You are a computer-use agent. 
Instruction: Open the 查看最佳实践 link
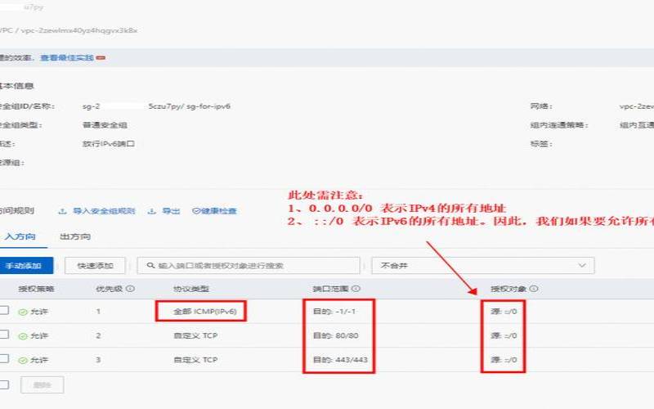tap(68, 58)
